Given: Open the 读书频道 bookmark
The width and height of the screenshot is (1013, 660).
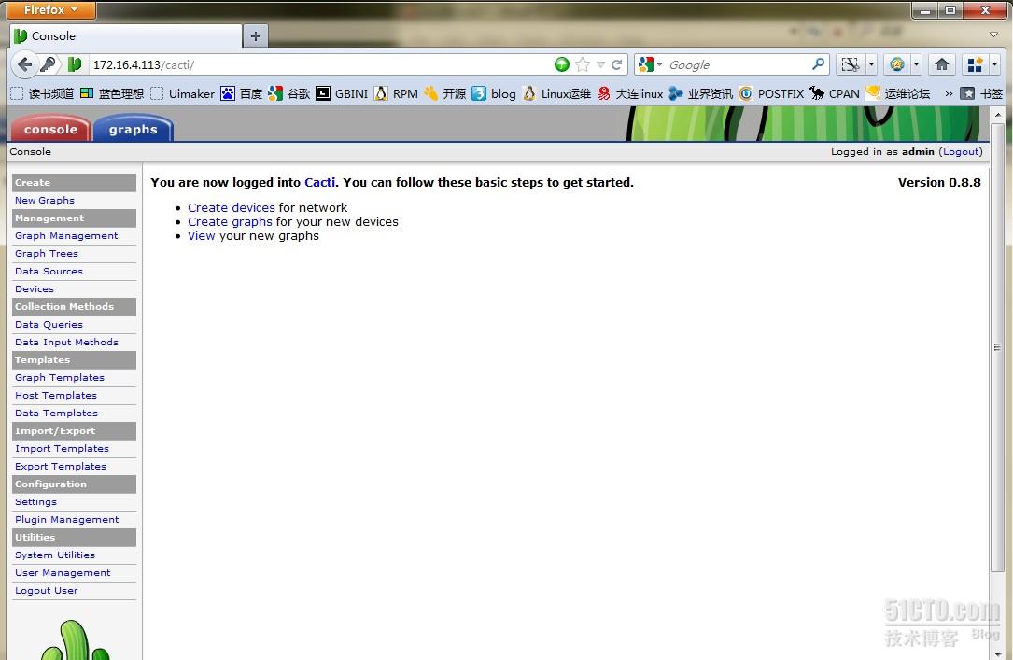Looking at the screenshot, I should (43, 93).
